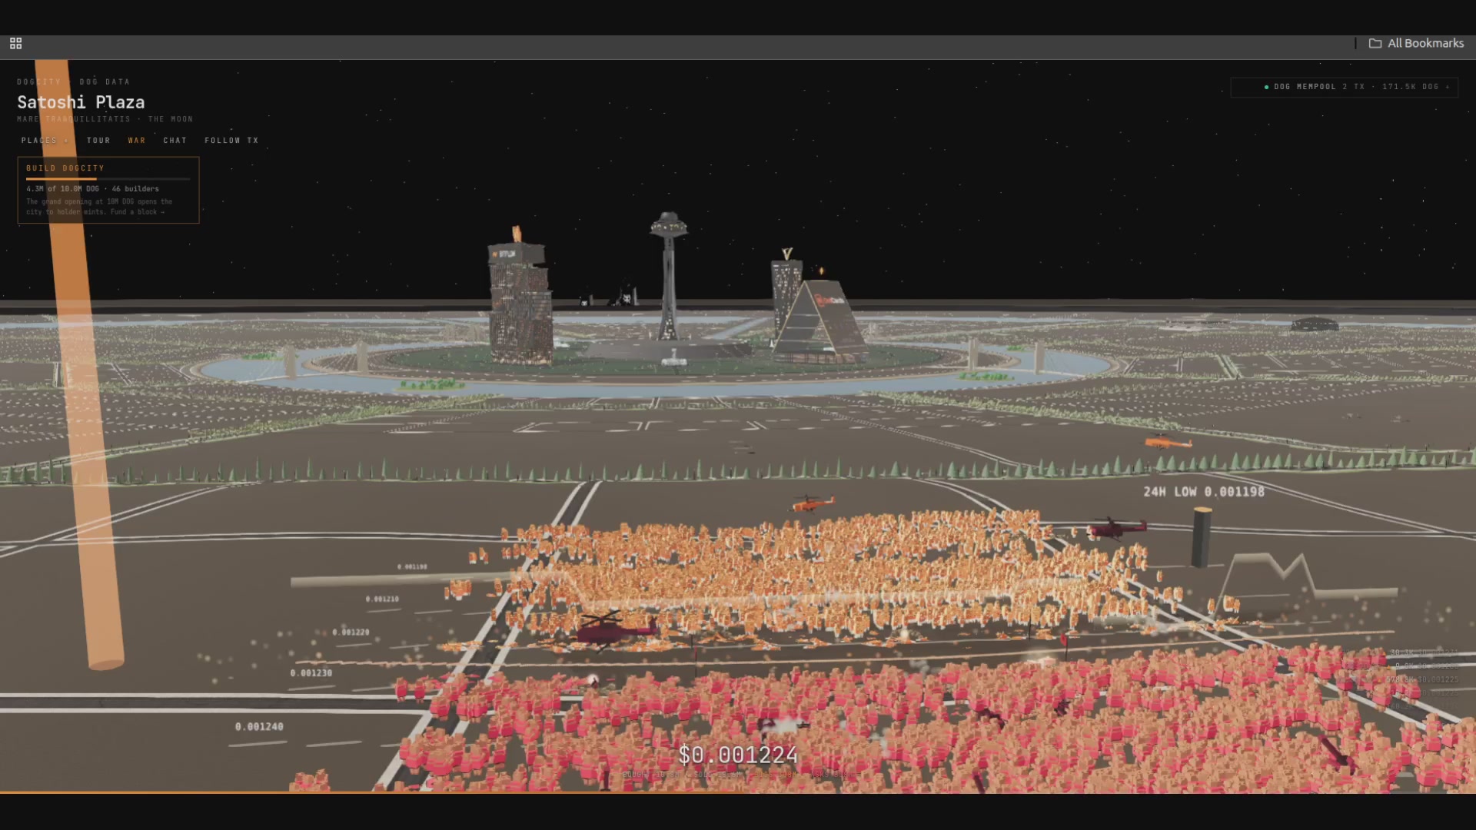The image size is (1476, 830).
Task: Click the $0.001224 current price label
Action: click(738, 755)
